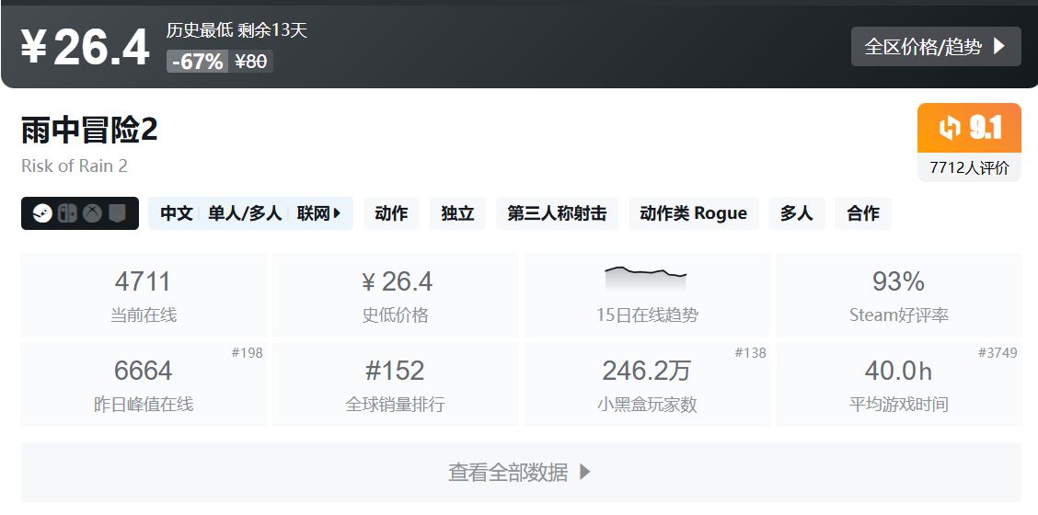
Task: Click the 93% Steam好评率 stat card
Action: click(898, 295)
